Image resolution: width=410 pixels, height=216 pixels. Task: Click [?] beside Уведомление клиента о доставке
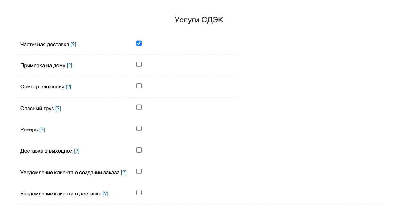[105, 194]
